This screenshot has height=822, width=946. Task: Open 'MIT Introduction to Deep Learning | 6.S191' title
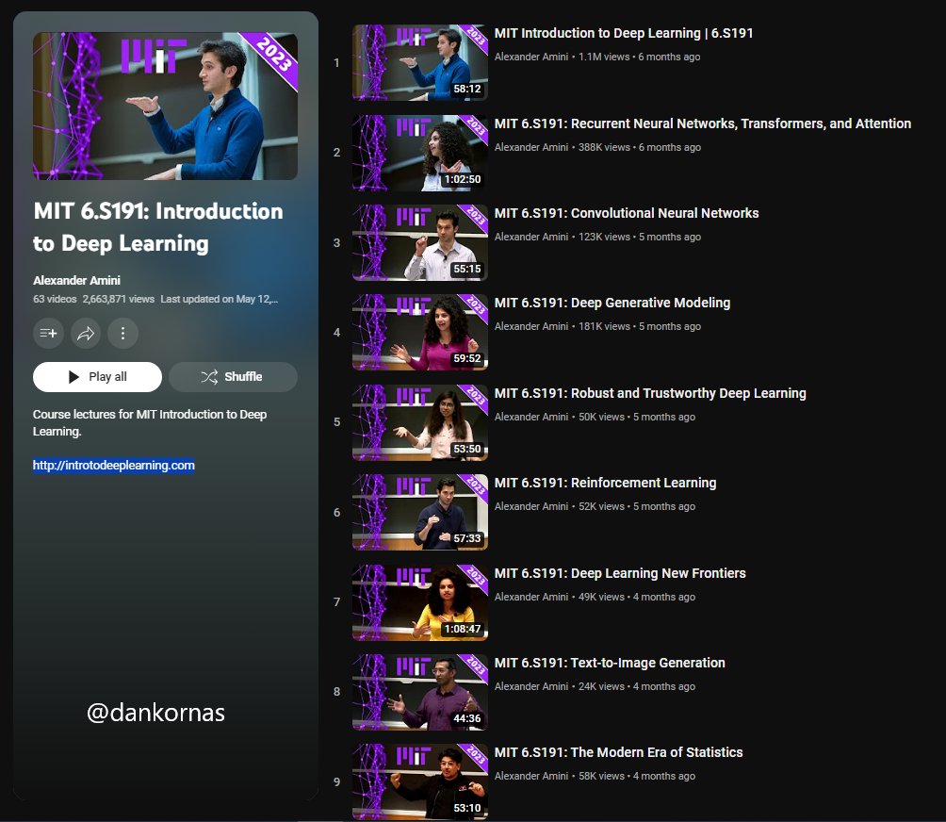point(624,33)
